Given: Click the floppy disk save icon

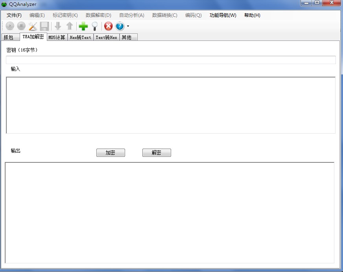Looking at the screenshot, I should click(44, 26).
